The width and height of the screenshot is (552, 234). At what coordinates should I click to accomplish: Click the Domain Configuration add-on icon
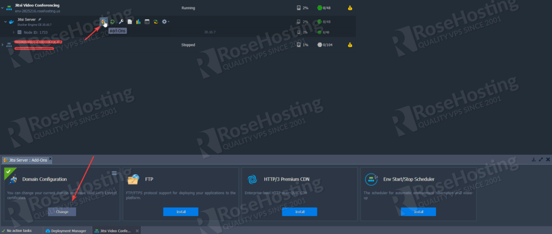[13, 180]
